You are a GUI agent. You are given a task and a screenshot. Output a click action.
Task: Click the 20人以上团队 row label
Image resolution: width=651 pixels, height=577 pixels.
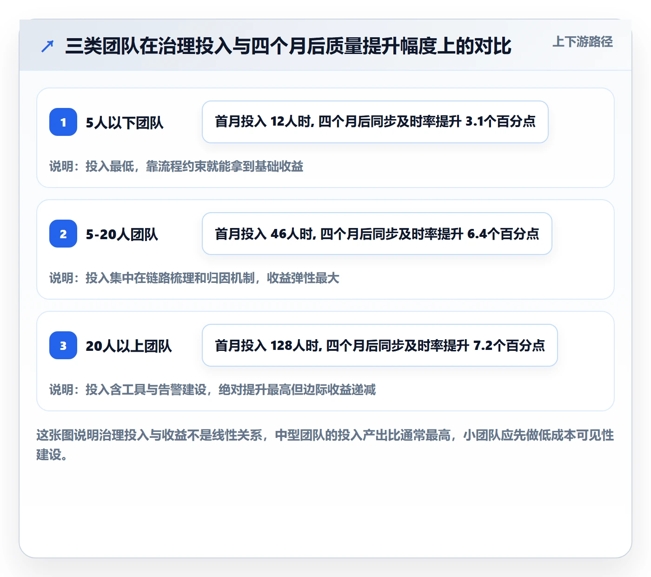[129, 346]
